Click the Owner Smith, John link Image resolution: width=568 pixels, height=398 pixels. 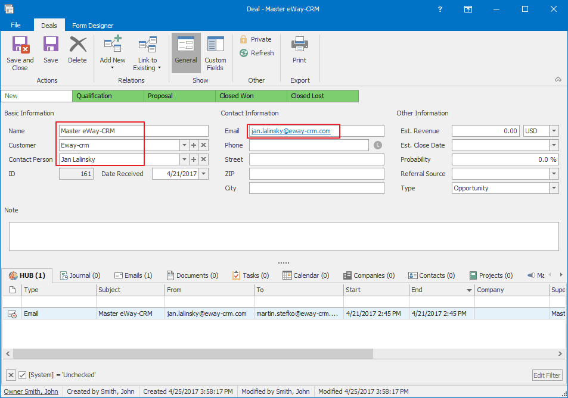click(31, 391)
